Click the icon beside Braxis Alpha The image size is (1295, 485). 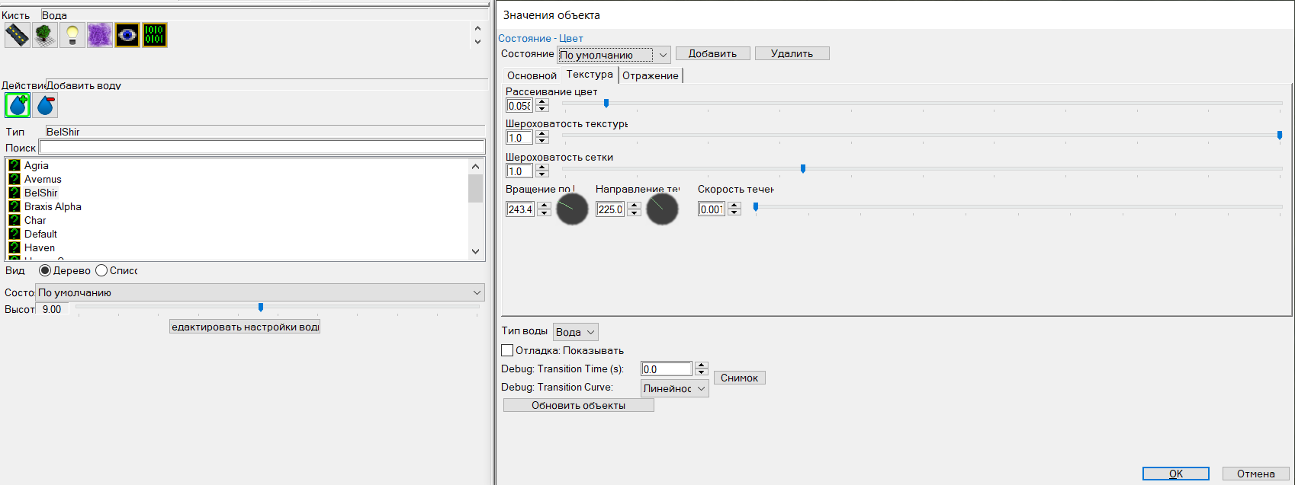pos(14,206)
